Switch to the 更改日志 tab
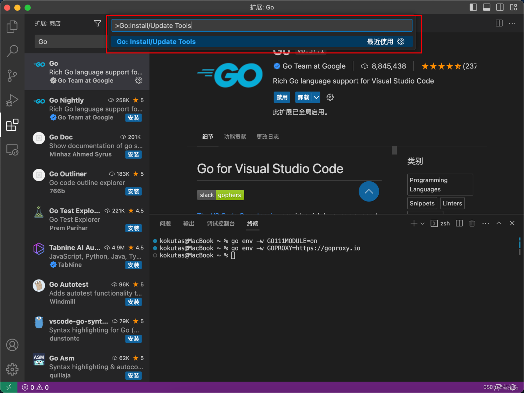Viewport: 524px width, 393px height. (268, 137)
